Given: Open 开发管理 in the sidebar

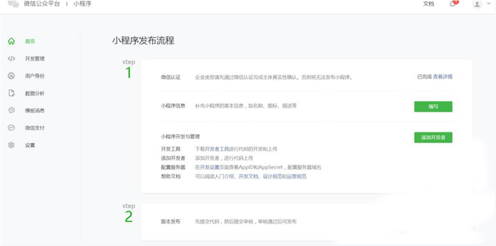Looking at the screenshot, I should pyautogui.click(x=35, y=59).
